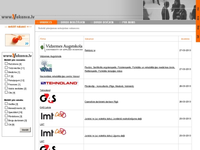Viewport: 200px width, 150px height.
Task: Select the G4S Latvia logo
Action: (x=48, y=99)
